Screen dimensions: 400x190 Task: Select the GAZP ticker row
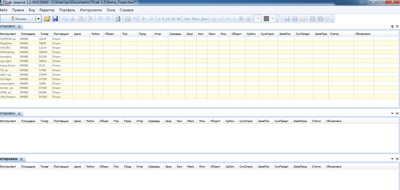[x=199, y=39]
